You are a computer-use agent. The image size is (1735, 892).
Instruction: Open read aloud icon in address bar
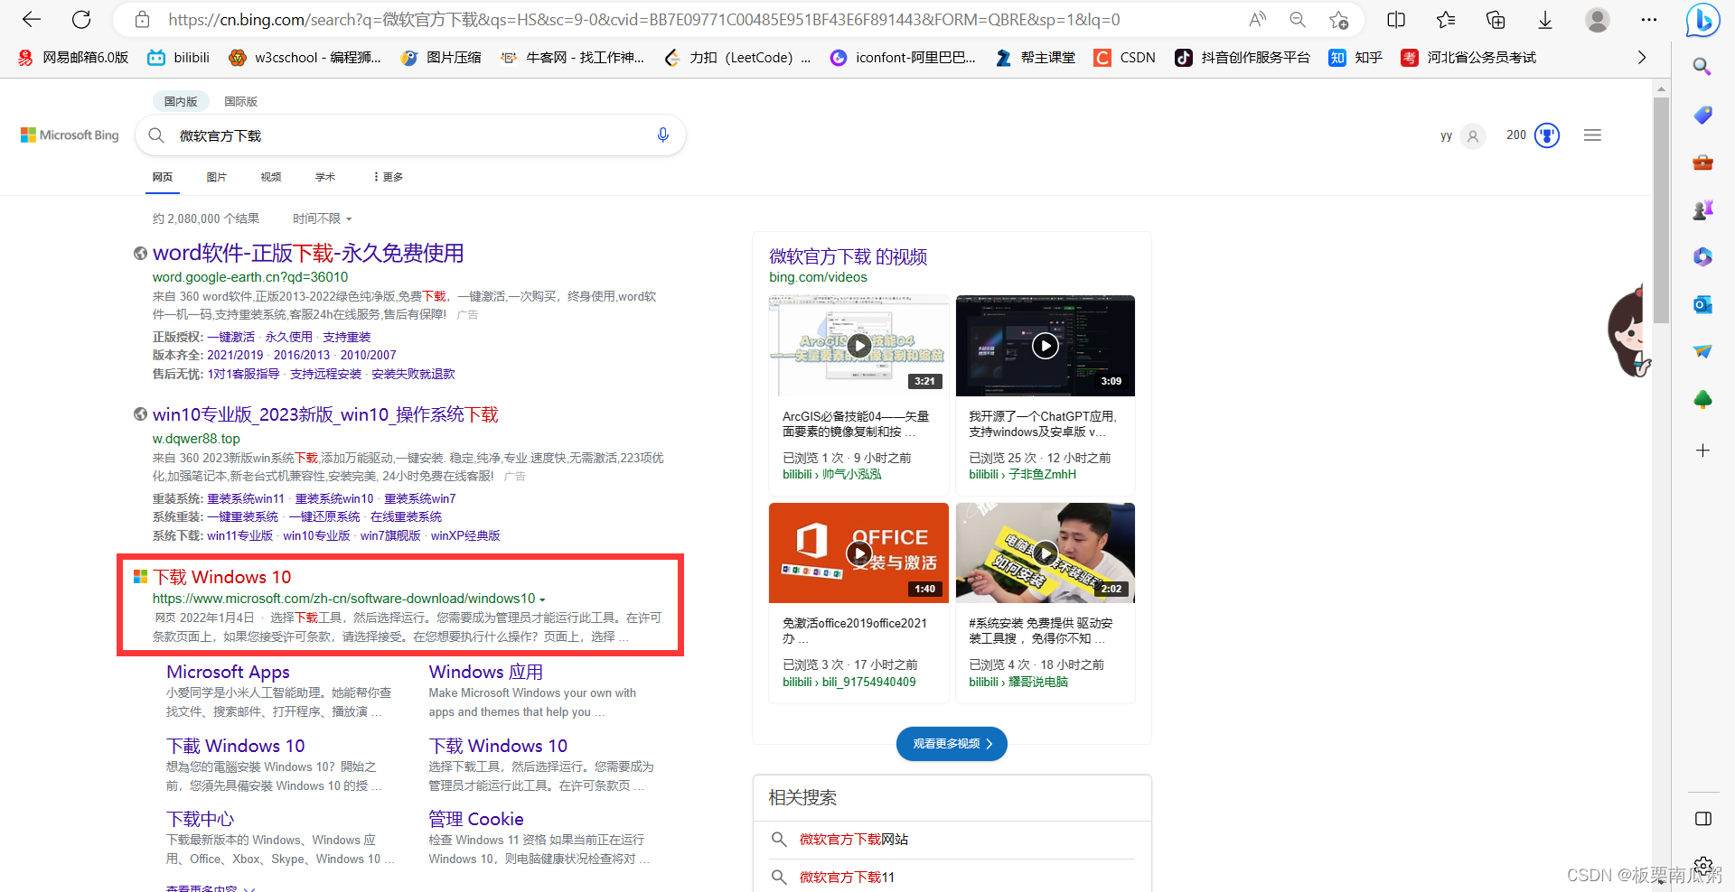coord(1257,20)
